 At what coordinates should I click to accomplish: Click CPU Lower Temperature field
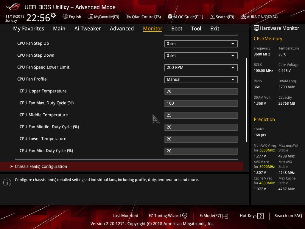(201, 139)
